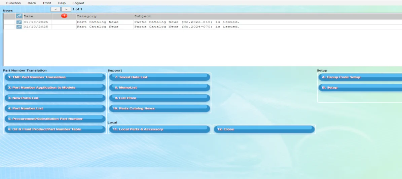Open the Saved Data List

tap(159, 77)
